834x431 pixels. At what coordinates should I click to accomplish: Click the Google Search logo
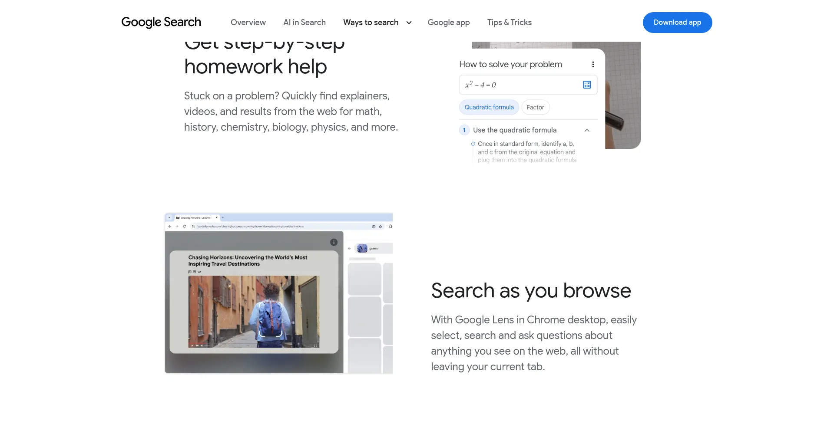[x=161, y=22]
